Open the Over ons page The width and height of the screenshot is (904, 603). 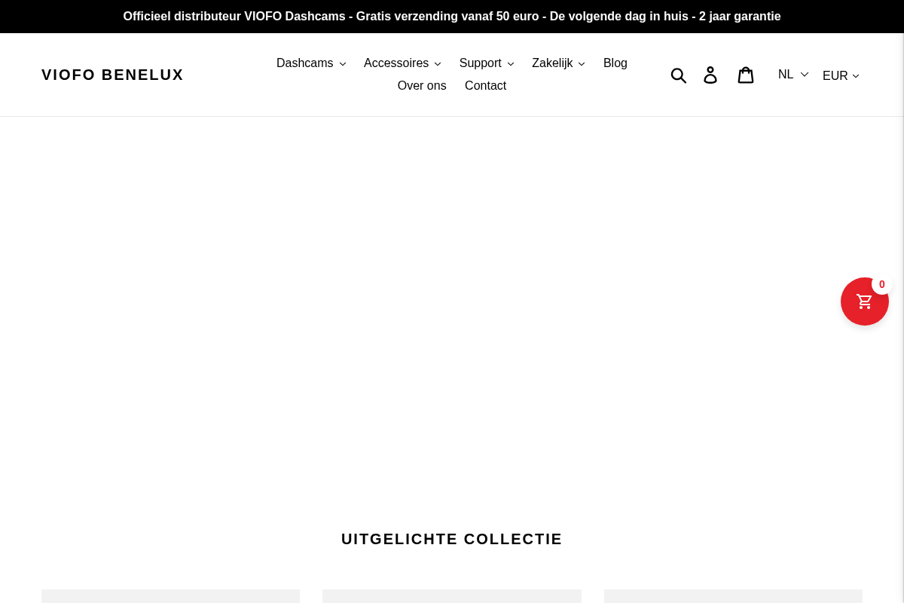(421, 85)
